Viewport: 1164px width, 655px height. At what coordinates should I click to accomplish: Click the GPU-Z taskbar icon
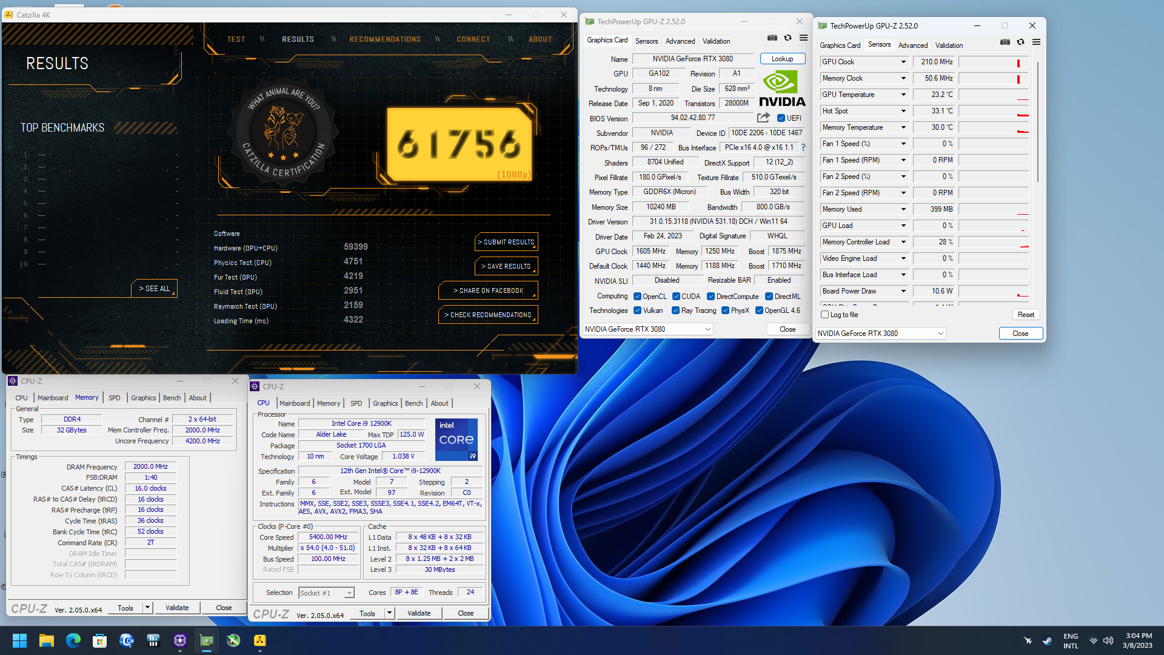pos(207,640)
